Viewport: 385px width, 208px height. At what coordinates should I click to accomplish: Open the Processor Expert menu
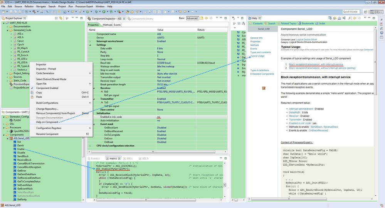(84, 7)
